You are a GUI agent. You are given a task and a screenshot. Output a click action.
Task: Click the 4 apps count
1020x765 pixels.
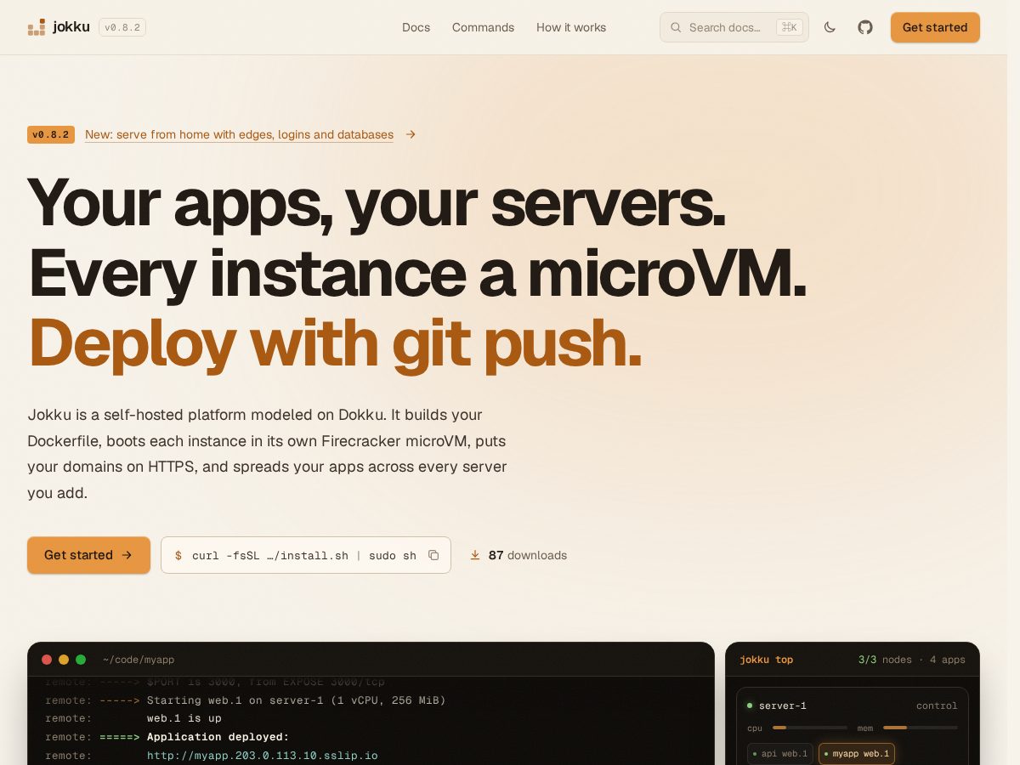coord(948,660)
